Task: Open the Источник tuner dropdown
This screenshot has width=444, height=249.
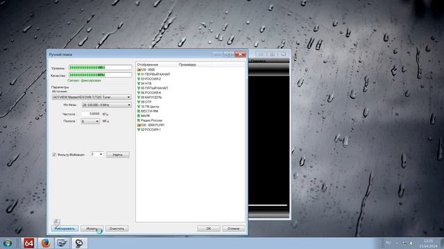Action: pyautogui.click(x=92, y=97)
